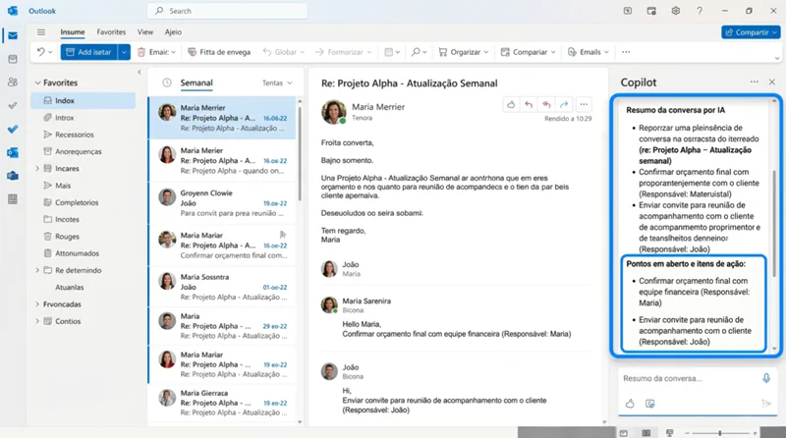Open the Help question mark
The width and height of the screenshot is (786, 438).
point(700,11)
